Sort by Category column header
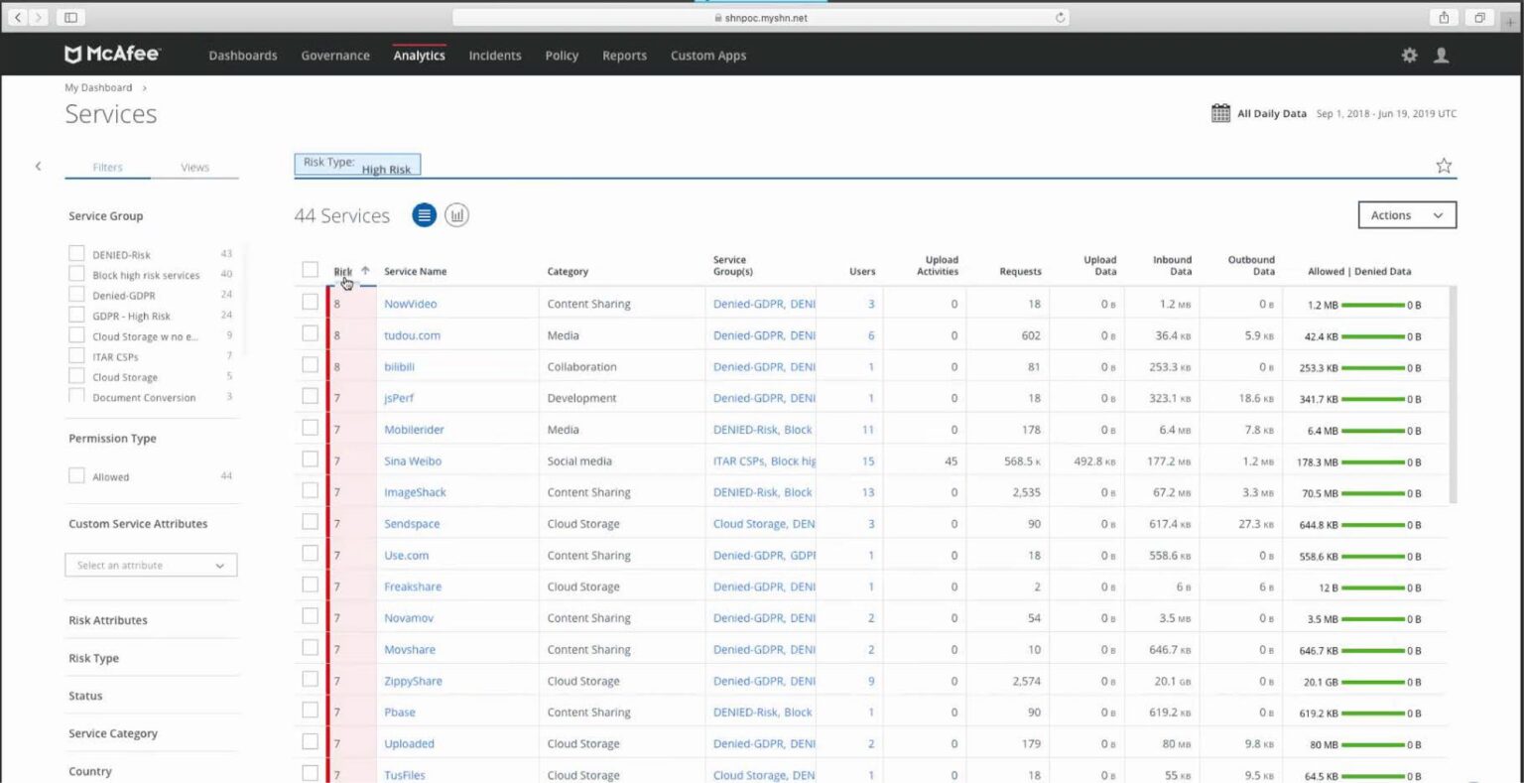The image size is (1524, 783). (568, 271)
